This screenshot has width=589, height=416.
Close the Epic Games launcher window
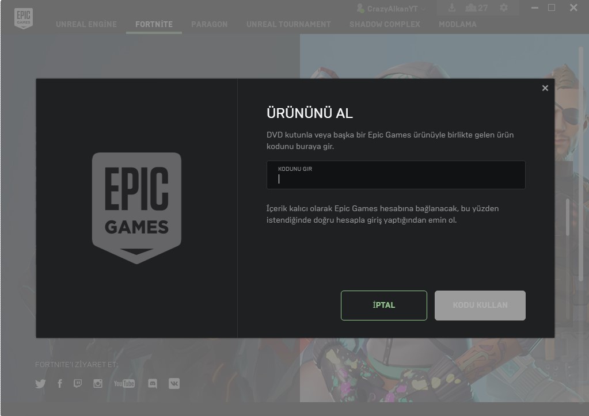(573, 7)
